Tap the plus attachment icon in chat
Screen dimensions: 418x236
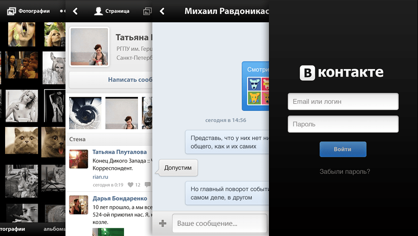coord(163,223)
